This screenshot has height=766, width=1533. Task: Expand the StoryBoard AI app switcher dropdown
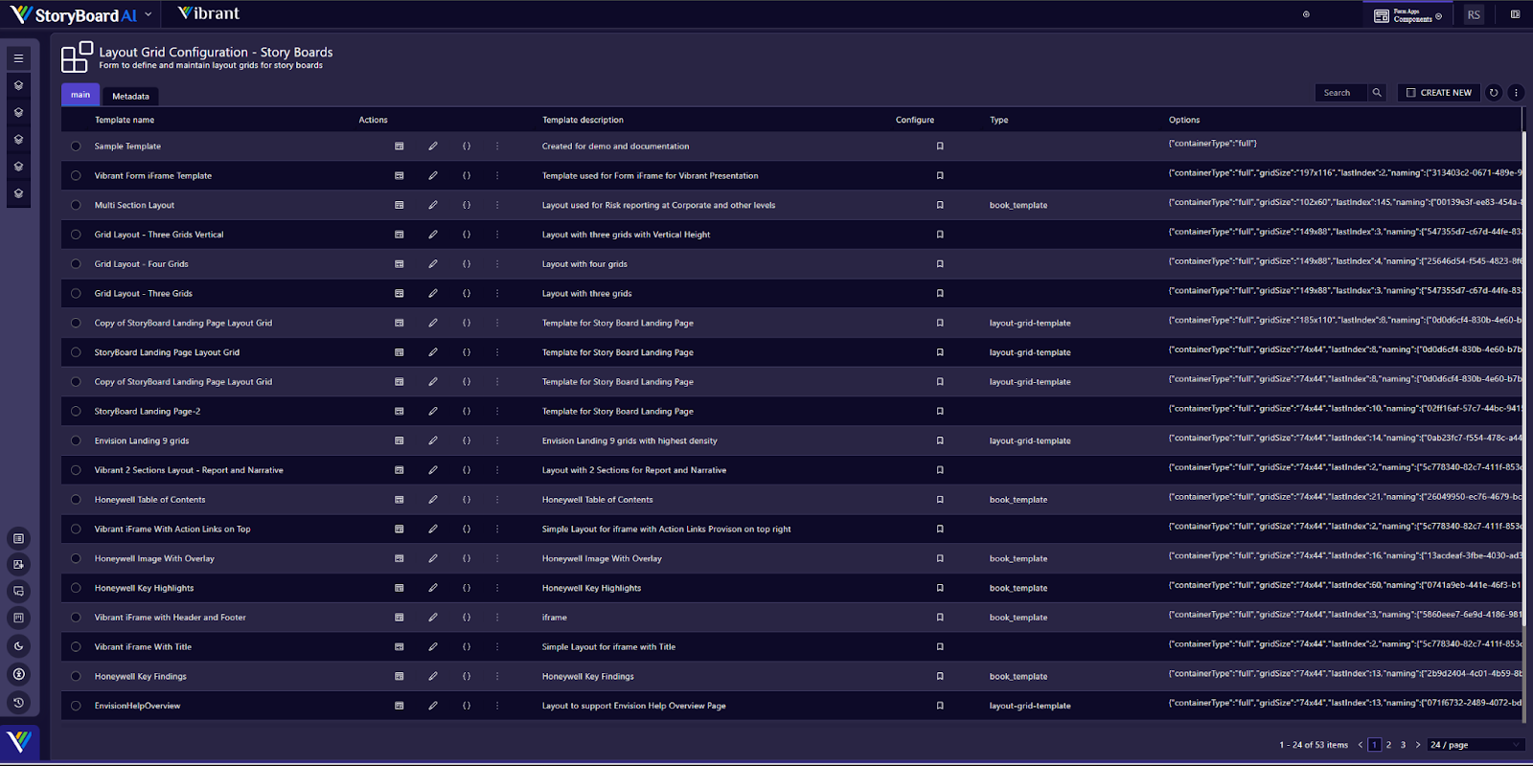[x=149, y=15]
